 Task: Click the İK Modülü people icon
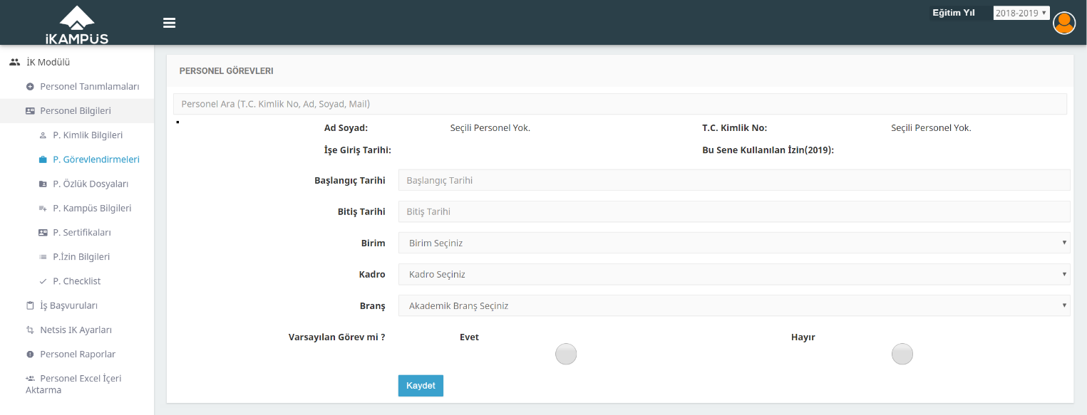point(14,62)
